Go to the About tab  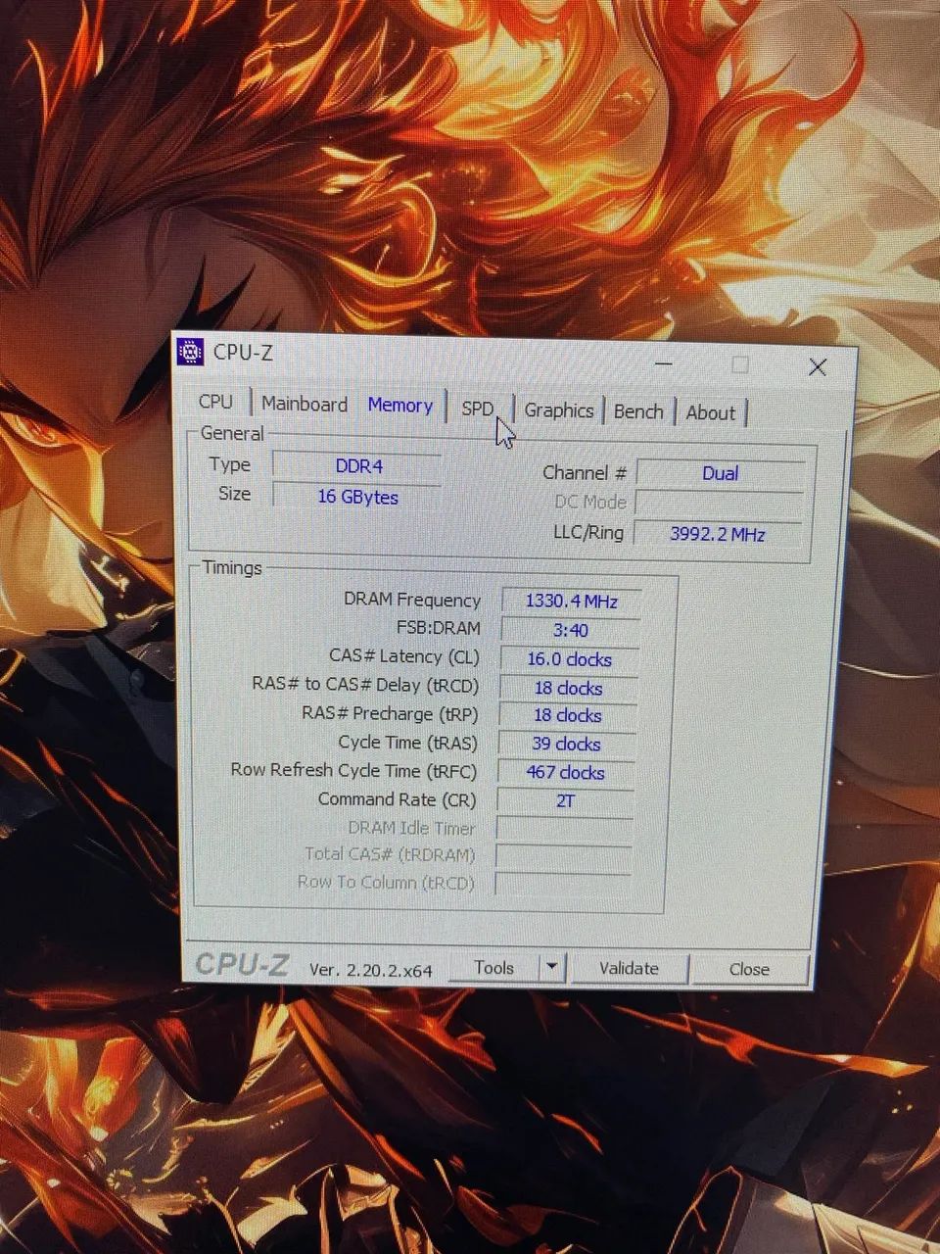point(710,412)
